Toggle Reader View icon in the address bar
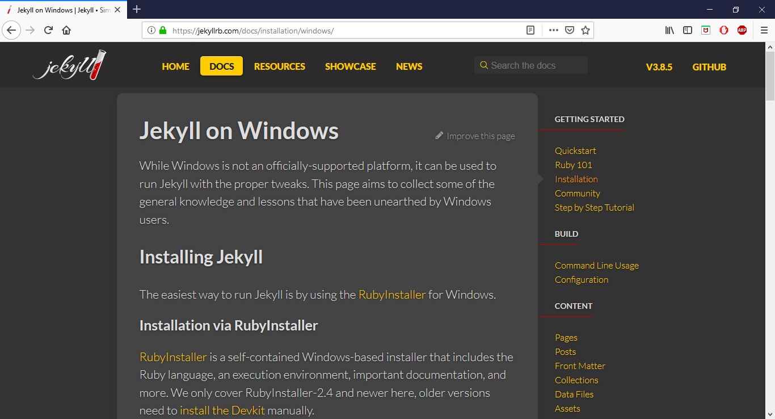This screenshot has width=775, height=419. pos(530,31)
